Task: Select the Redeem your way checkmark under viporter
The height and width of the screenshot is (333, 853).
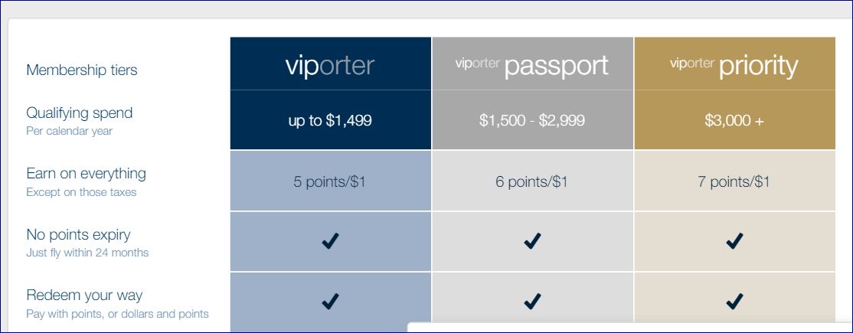Action: click(330, 302)
